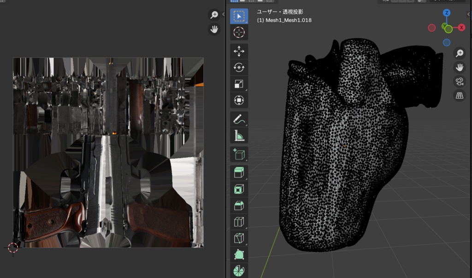Click the UV editor pan hand icon

[x=214, y=29]
